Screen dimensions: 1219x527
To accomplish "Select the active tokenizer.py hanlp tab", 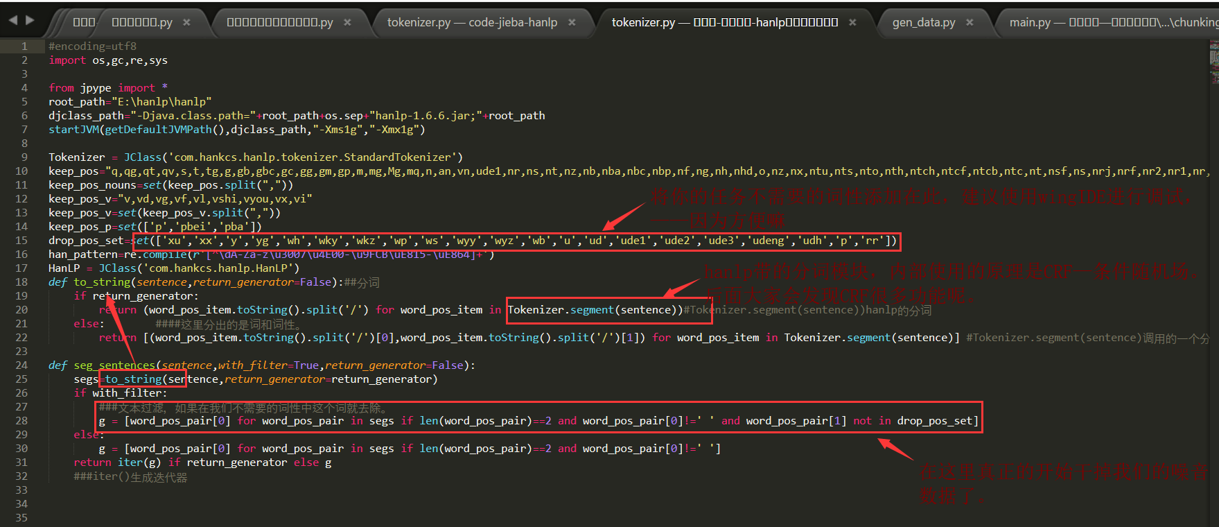I will tap(725, 22).
